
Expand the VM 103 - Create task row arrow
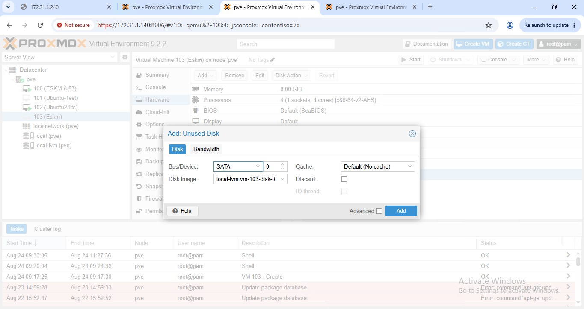pyautogui.click(x=568, y=277)
